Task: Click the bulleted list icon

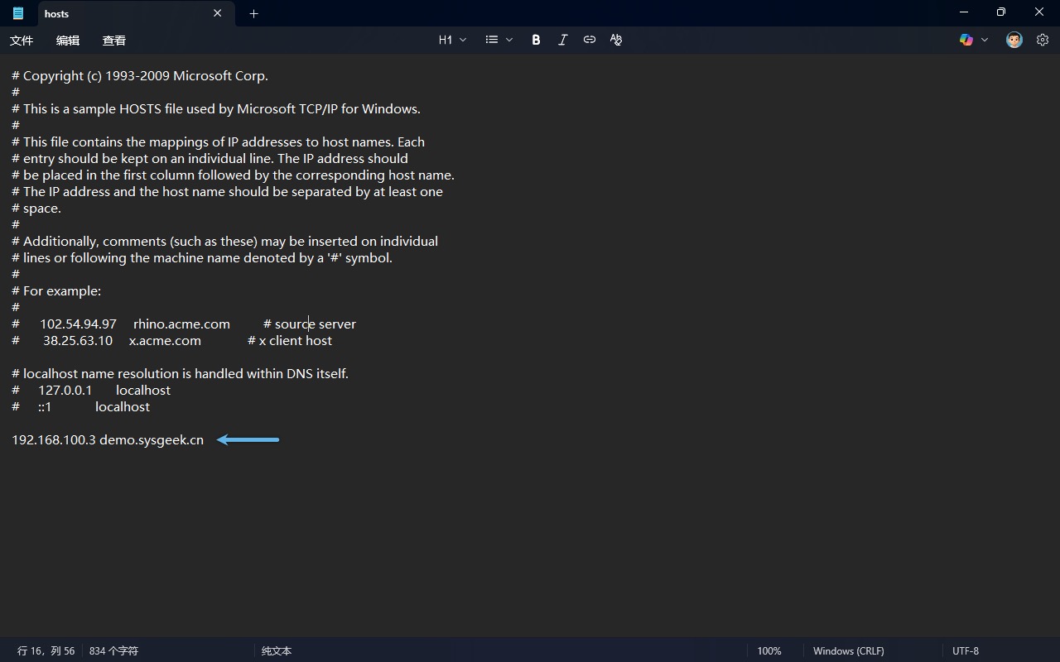Action: (492, 40)
